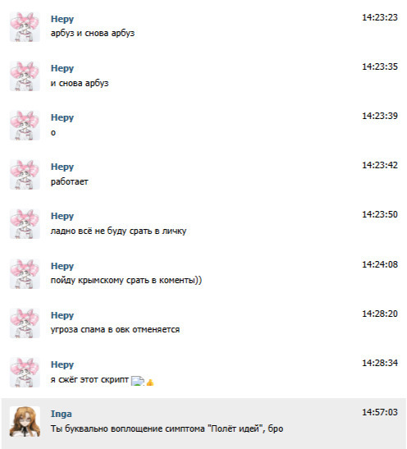This screenshot has width=407, height=449.
Task: Click Inga's avatar picture
Action: point(25,422)
